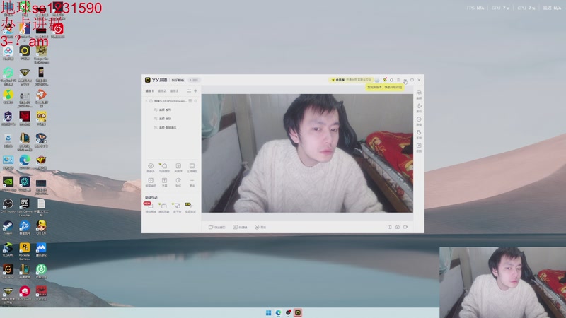Click the webcam preview video in the YY window

pyautogui.click(x=307, y=153)
